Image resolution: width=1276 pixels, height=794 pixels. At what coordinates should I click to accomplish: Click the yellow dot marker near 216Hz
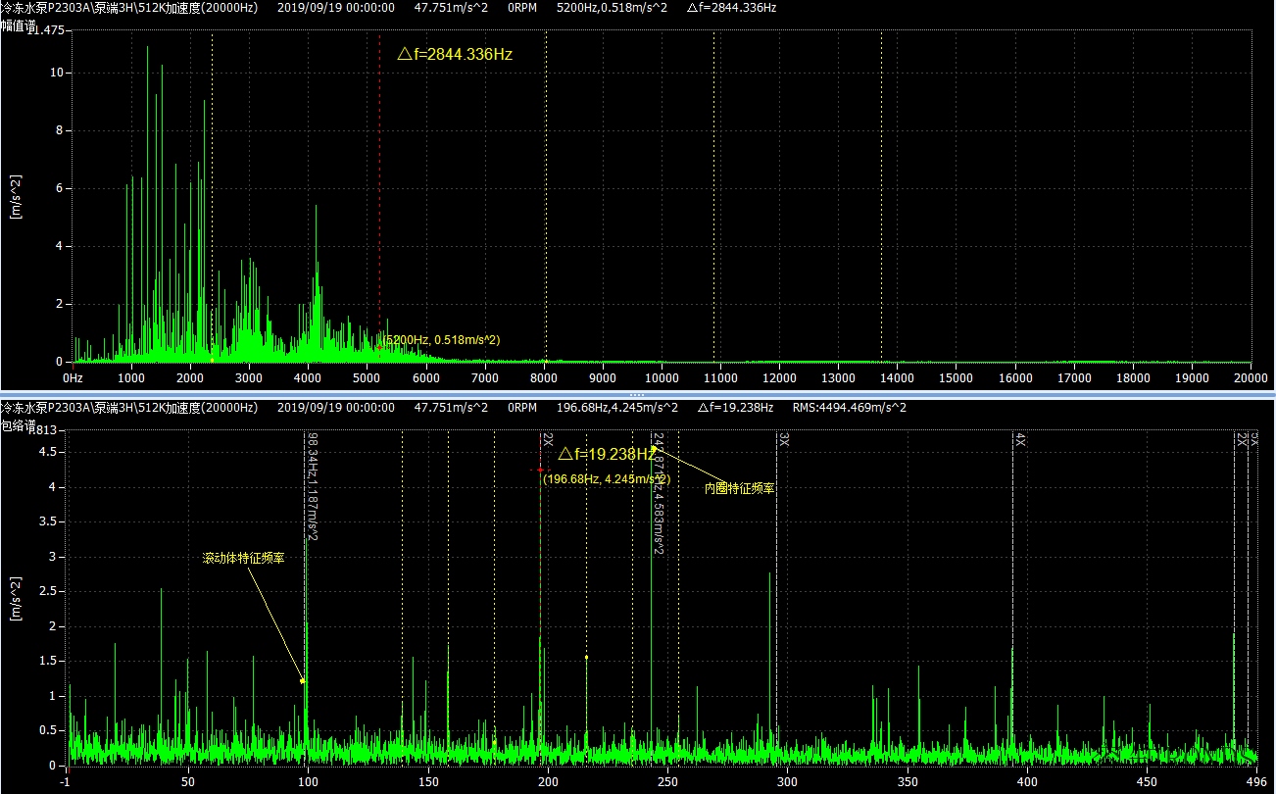click(x=586, y=657)
